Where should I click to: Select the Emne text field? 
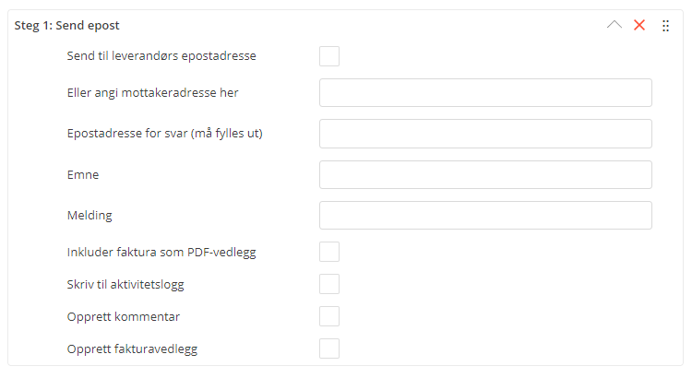485,174
